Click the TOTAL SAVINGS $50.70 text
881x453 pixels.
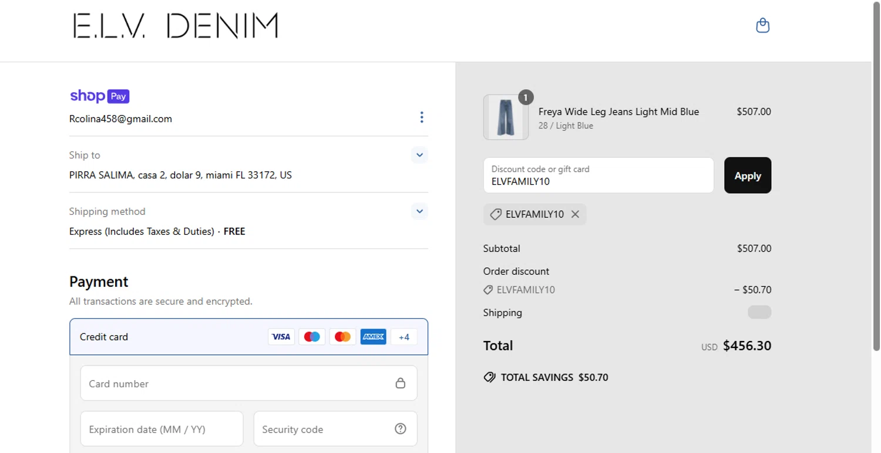pyautogui.click(x=554, y=377)
